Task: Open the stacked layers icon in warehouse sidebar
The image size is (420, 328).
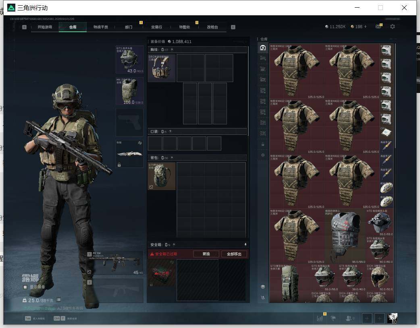Action: tap(263, 287)
